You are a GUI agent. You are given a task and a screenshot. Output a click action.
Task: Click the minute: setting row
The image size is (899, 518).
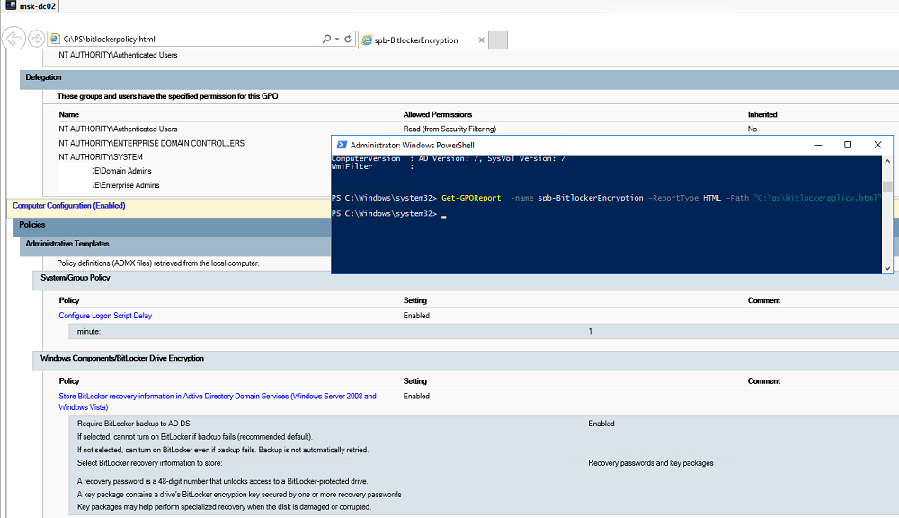pos(484,332)
